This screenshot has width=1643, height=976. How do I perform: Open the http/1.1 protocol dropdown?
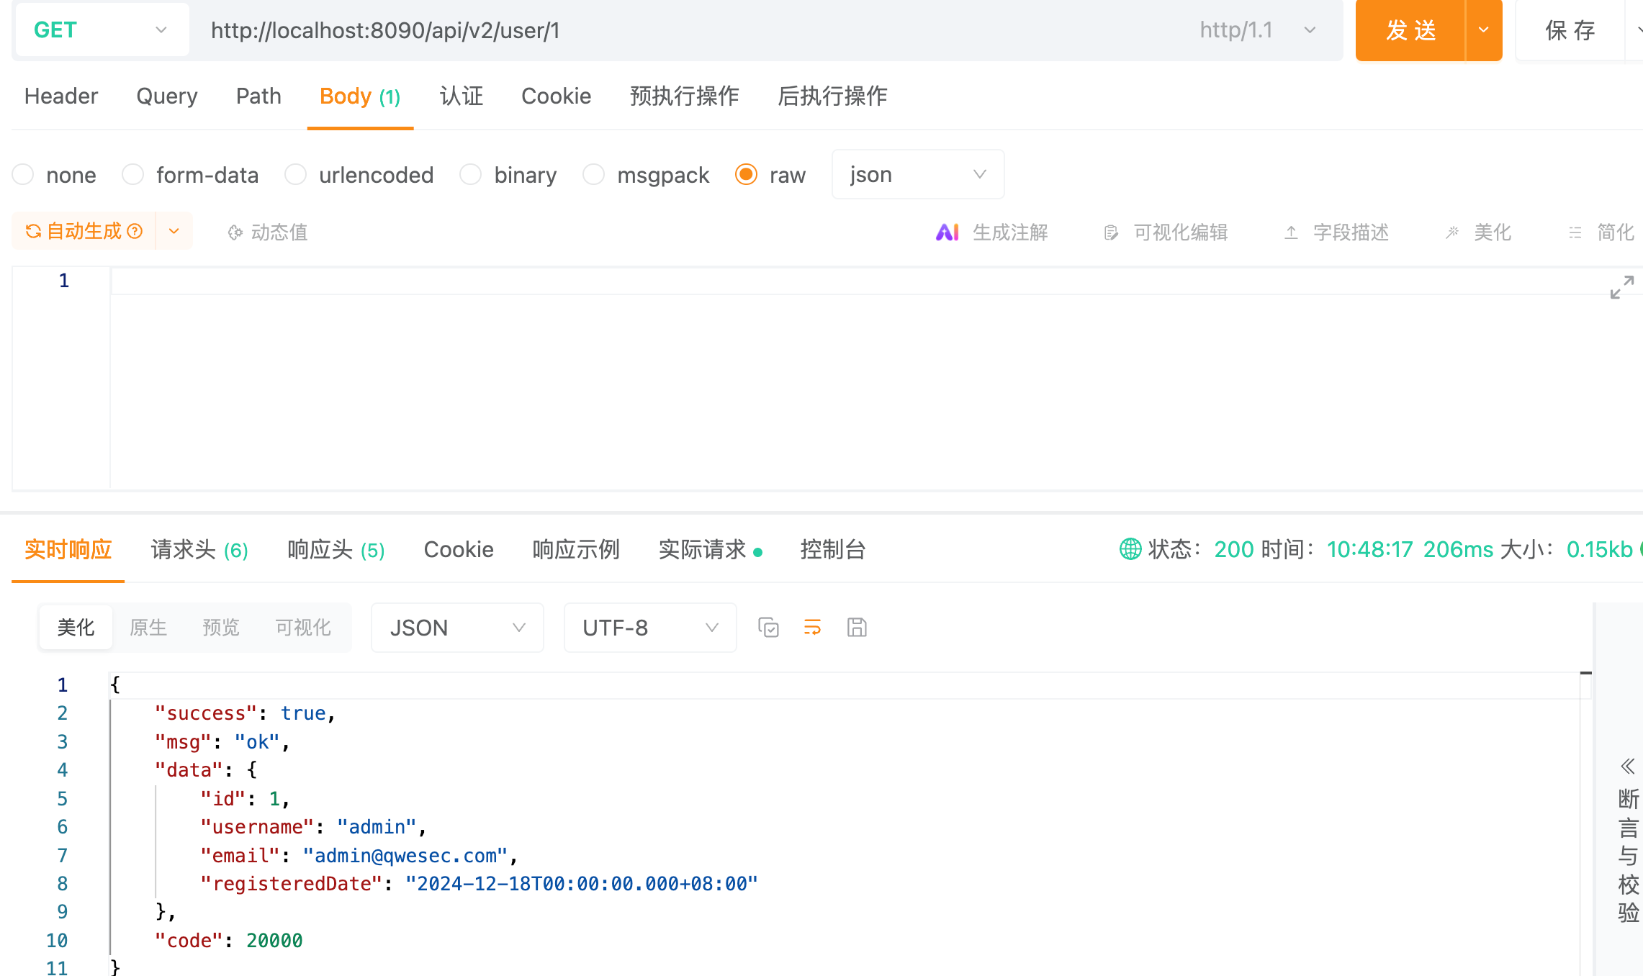point(1258,30)
